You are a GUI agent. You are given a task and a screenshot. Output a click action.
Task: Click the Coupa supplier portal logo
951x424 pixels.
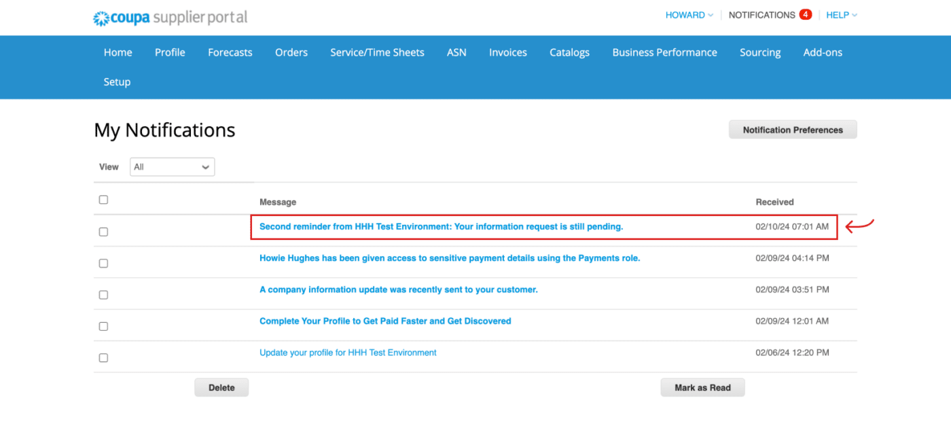point(169,17)
